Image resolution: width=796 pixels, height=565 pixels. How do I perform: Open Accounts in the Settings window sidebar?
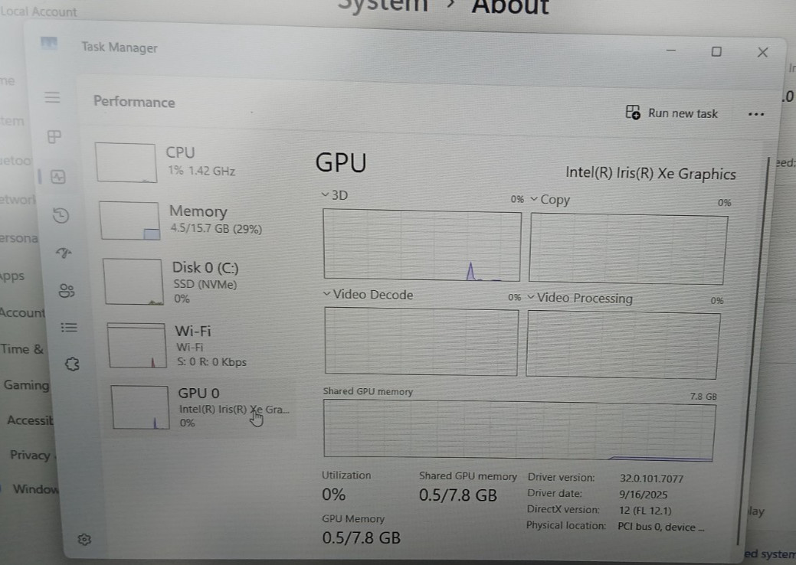[22, 312]
